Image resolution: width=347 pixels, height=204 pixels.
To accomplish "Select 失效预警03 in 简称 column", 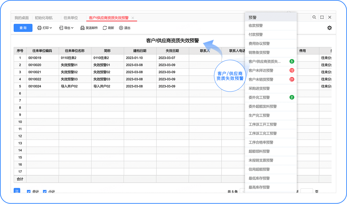I will tap(108, 79).
